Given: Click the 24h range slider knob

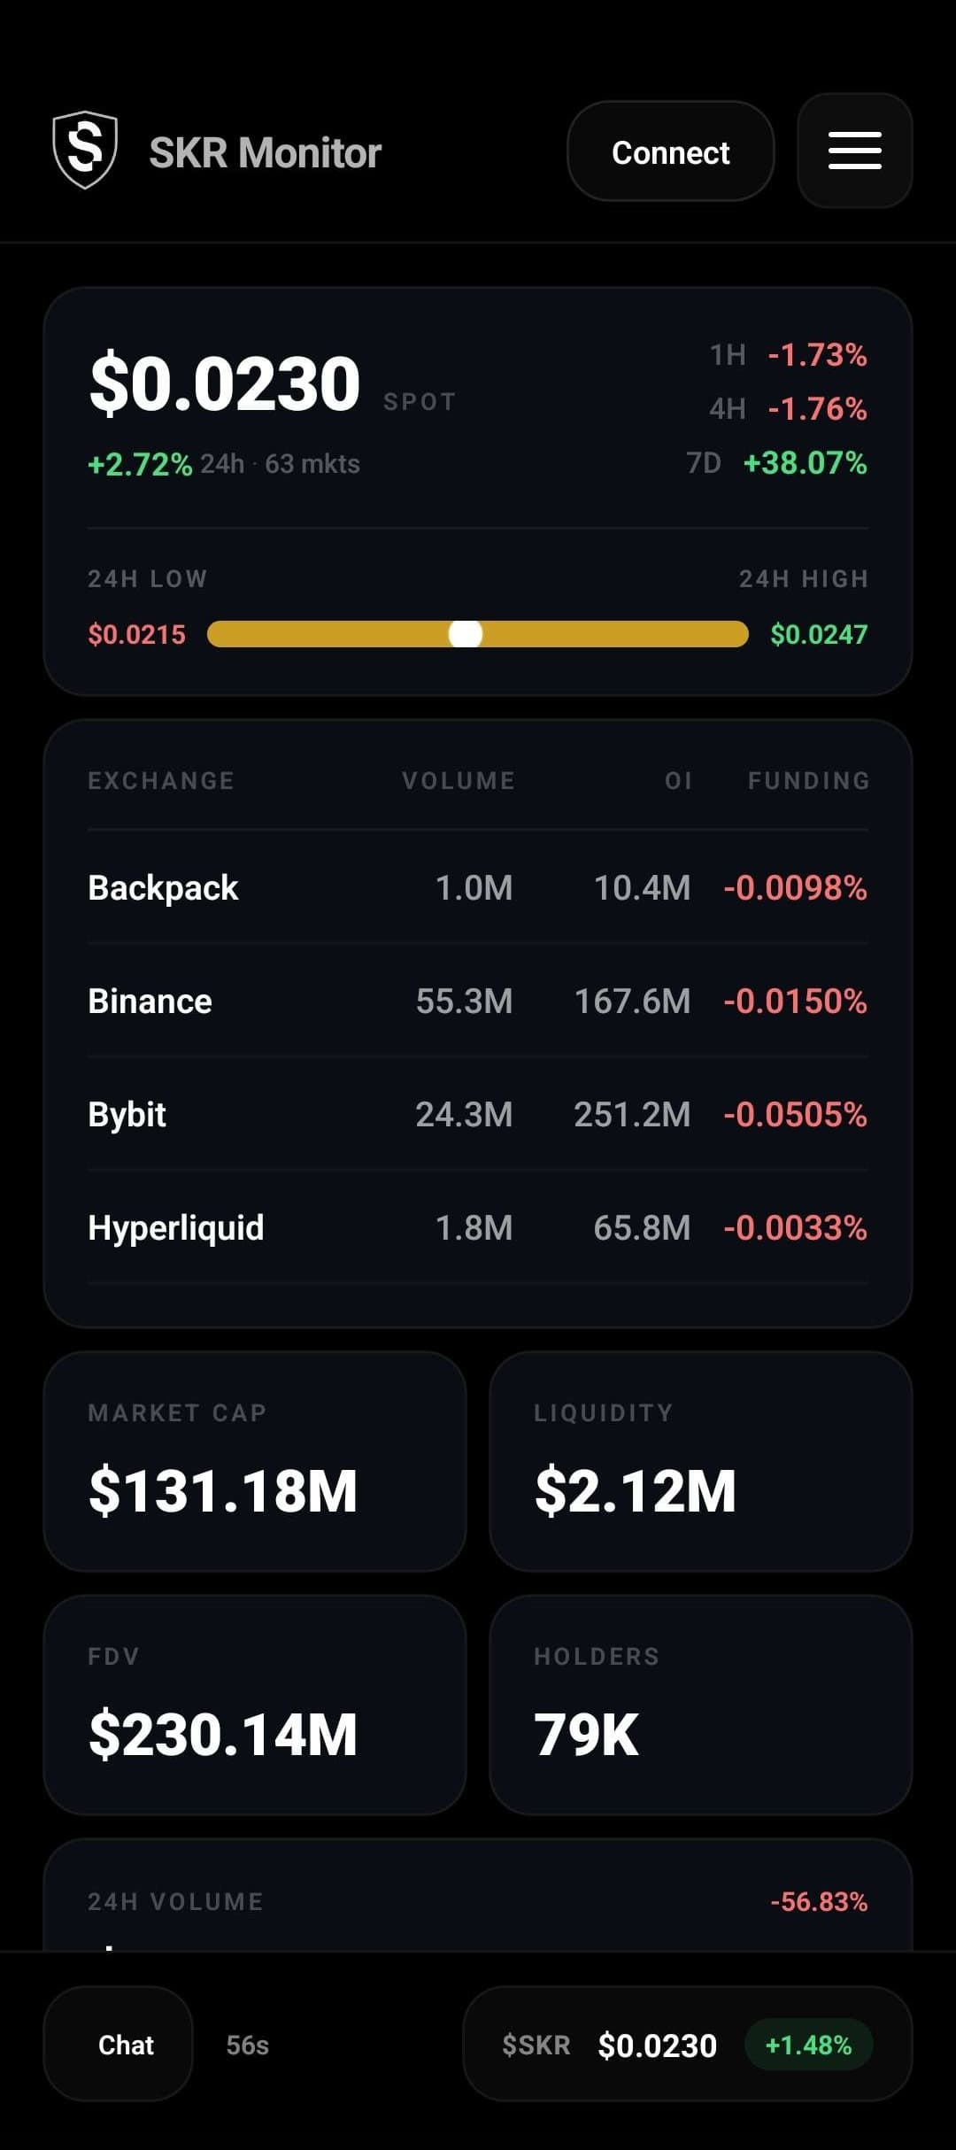Looking at the screenshot, I should pyautogui.click(x=466, y=634).
